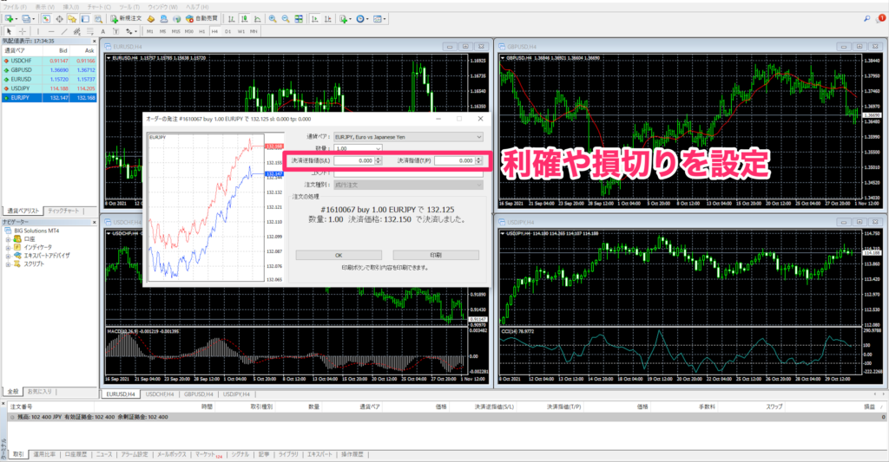Switch timeframe to MN
This screenshot has height=462, width=889.
pos(254,32)
